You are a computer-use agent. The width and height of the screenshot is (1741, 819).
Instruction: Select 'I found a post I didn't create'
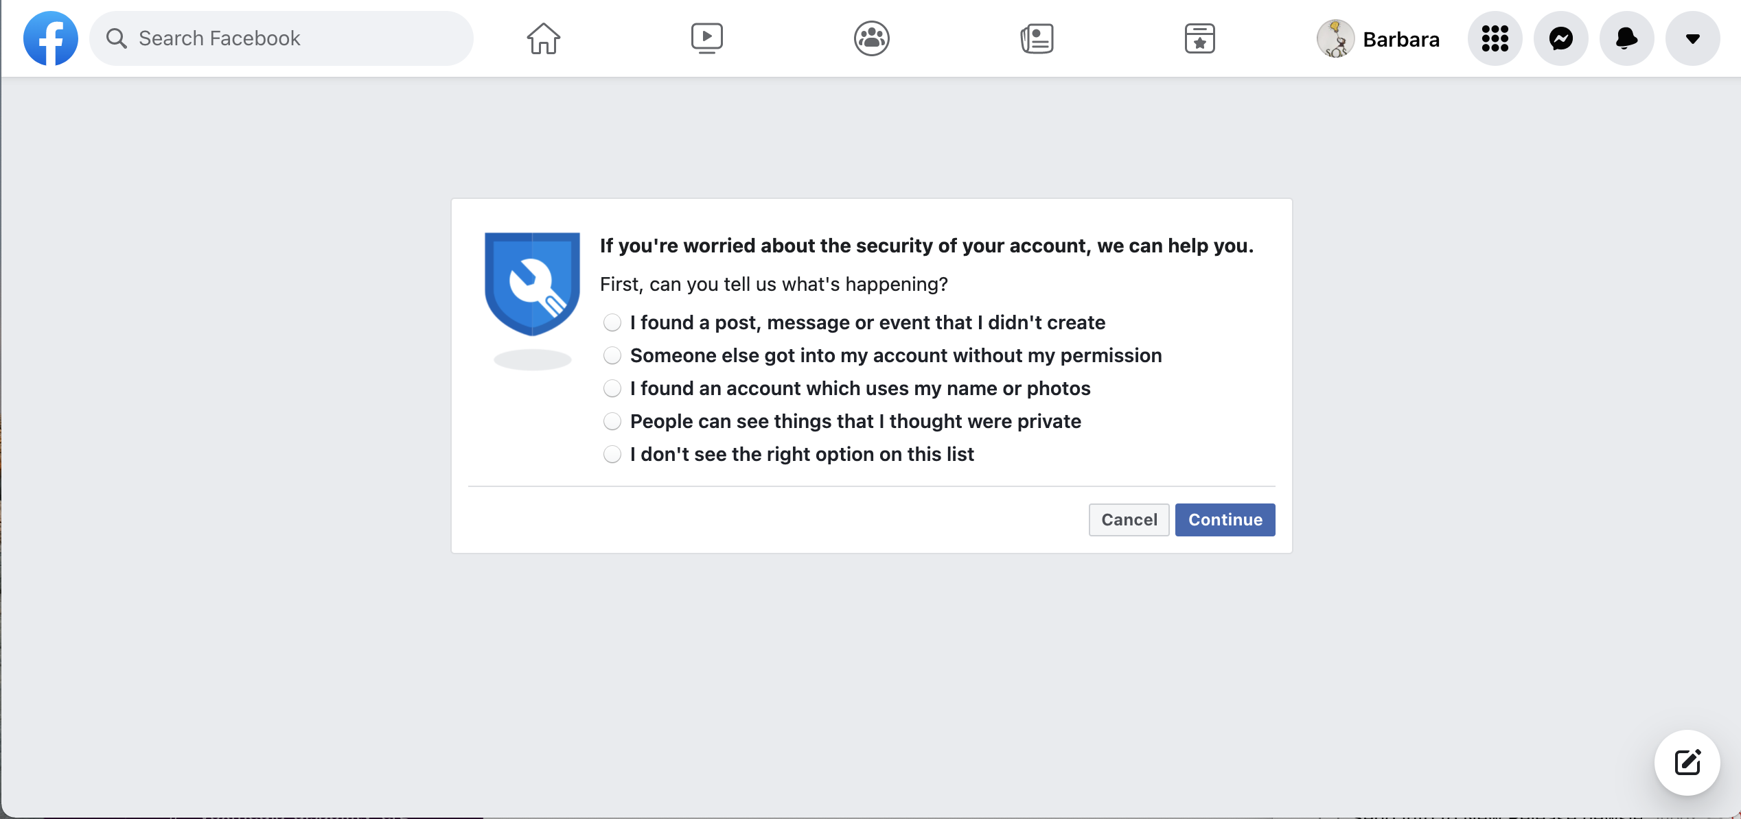pyautogui.click(x=612, y=322)
